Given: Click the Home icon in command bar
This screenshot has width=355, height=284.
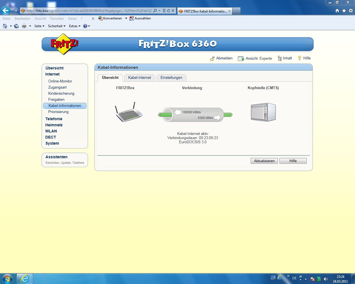Looking at the screenshot, I should (x=5, y=26).
